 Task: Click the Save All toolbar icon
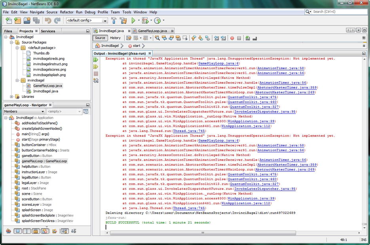click(36, 21)
